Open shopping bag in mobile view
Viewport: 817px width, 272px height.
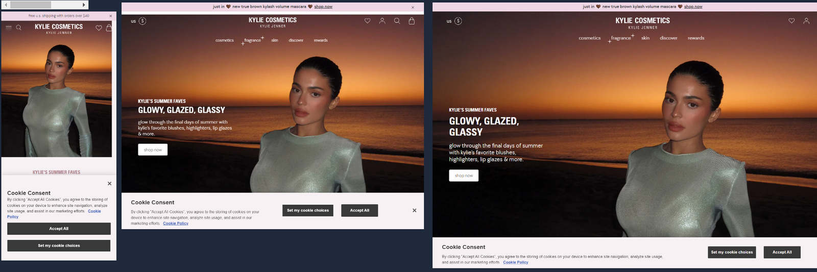[109, 28]
